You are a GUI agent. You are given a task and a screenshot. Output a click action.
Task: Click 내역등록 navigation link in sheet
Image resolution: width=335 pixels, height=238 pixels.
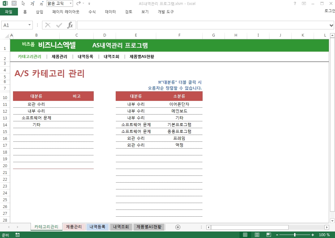pos(85,56)
